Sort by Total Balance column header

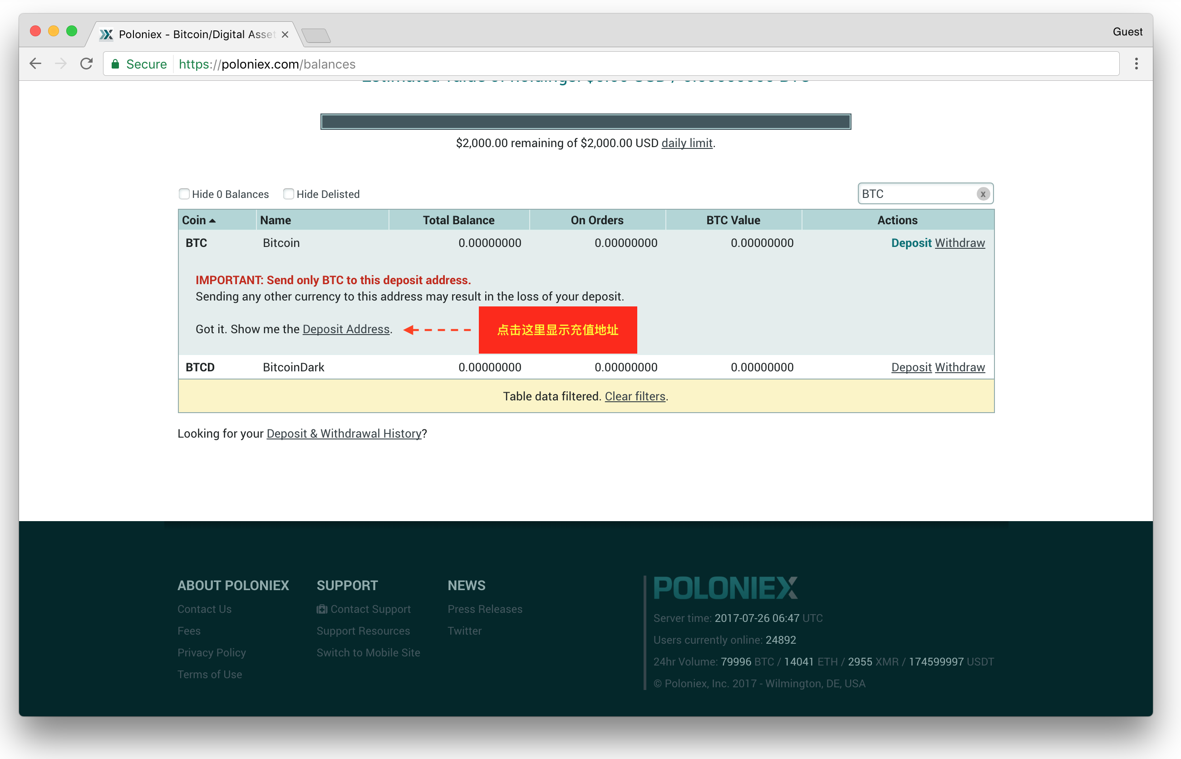tap(458, 220)
